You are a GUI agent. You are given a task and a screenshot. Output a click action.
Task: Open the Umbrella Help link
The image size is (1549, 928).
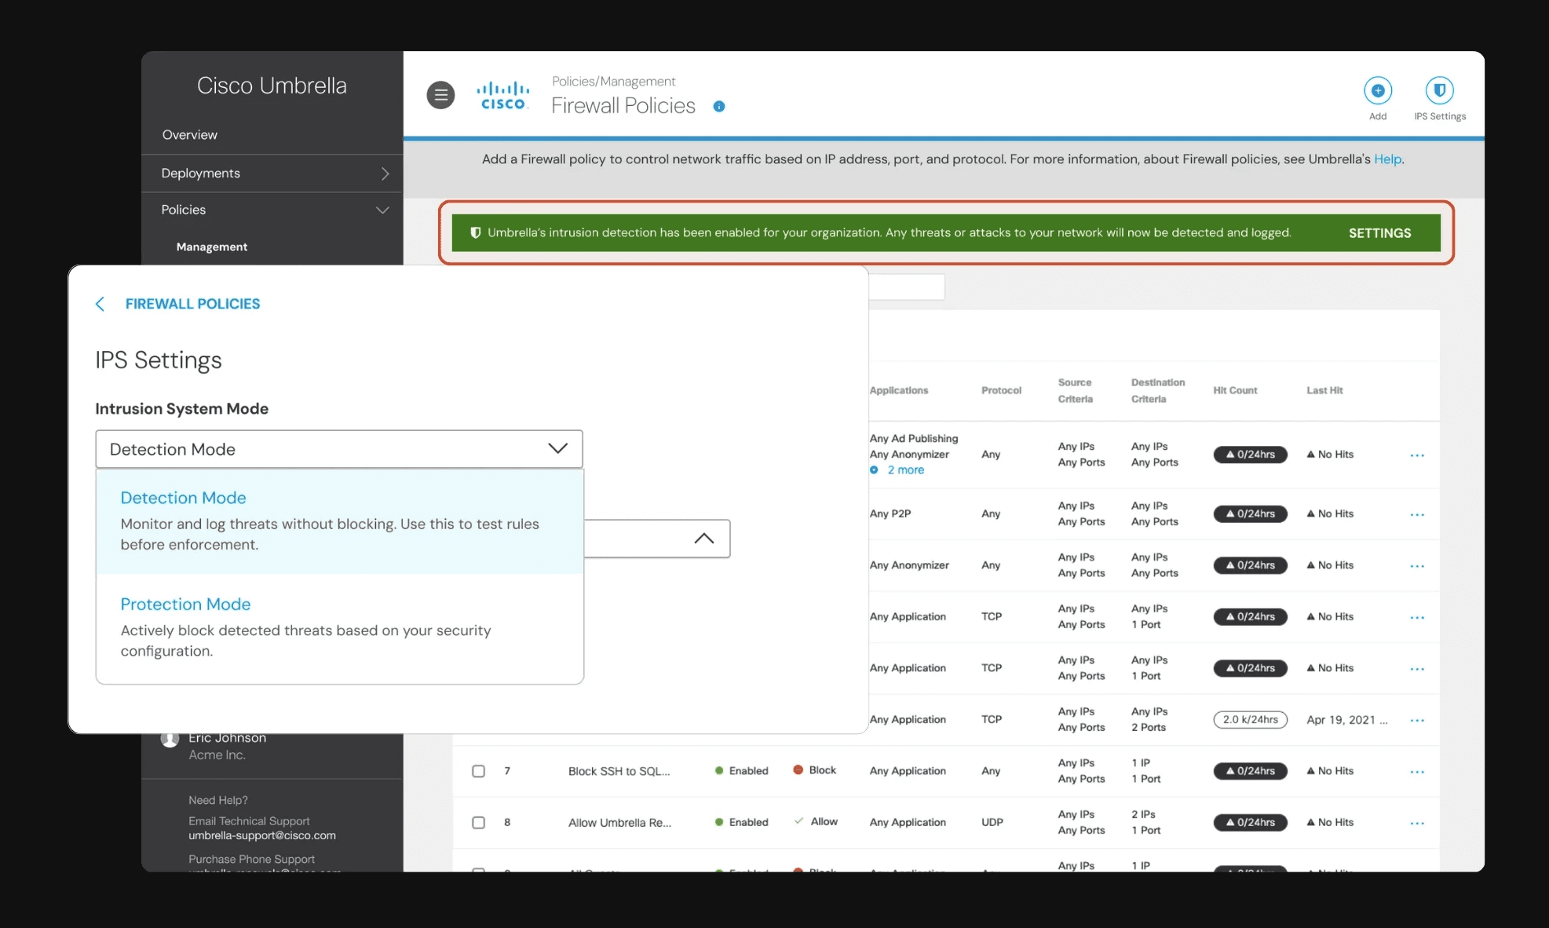click(x=1386, y=159)
